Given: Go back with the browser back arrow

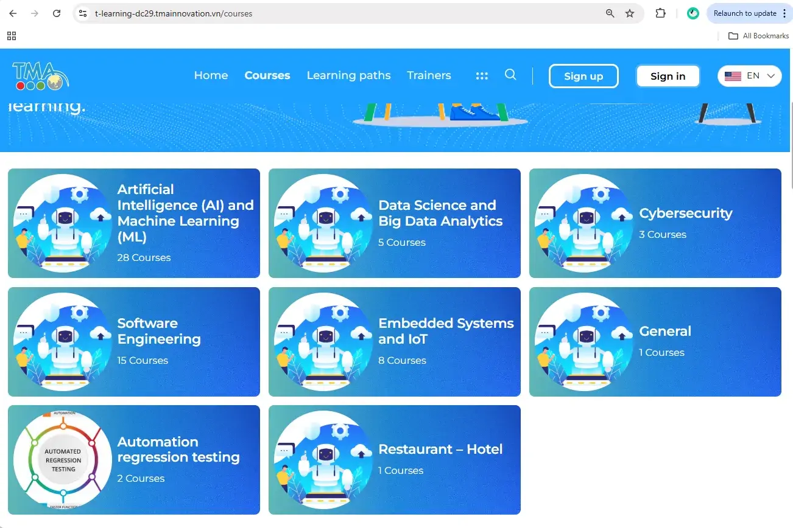Looking at the screenshot, I should [13, 13].
